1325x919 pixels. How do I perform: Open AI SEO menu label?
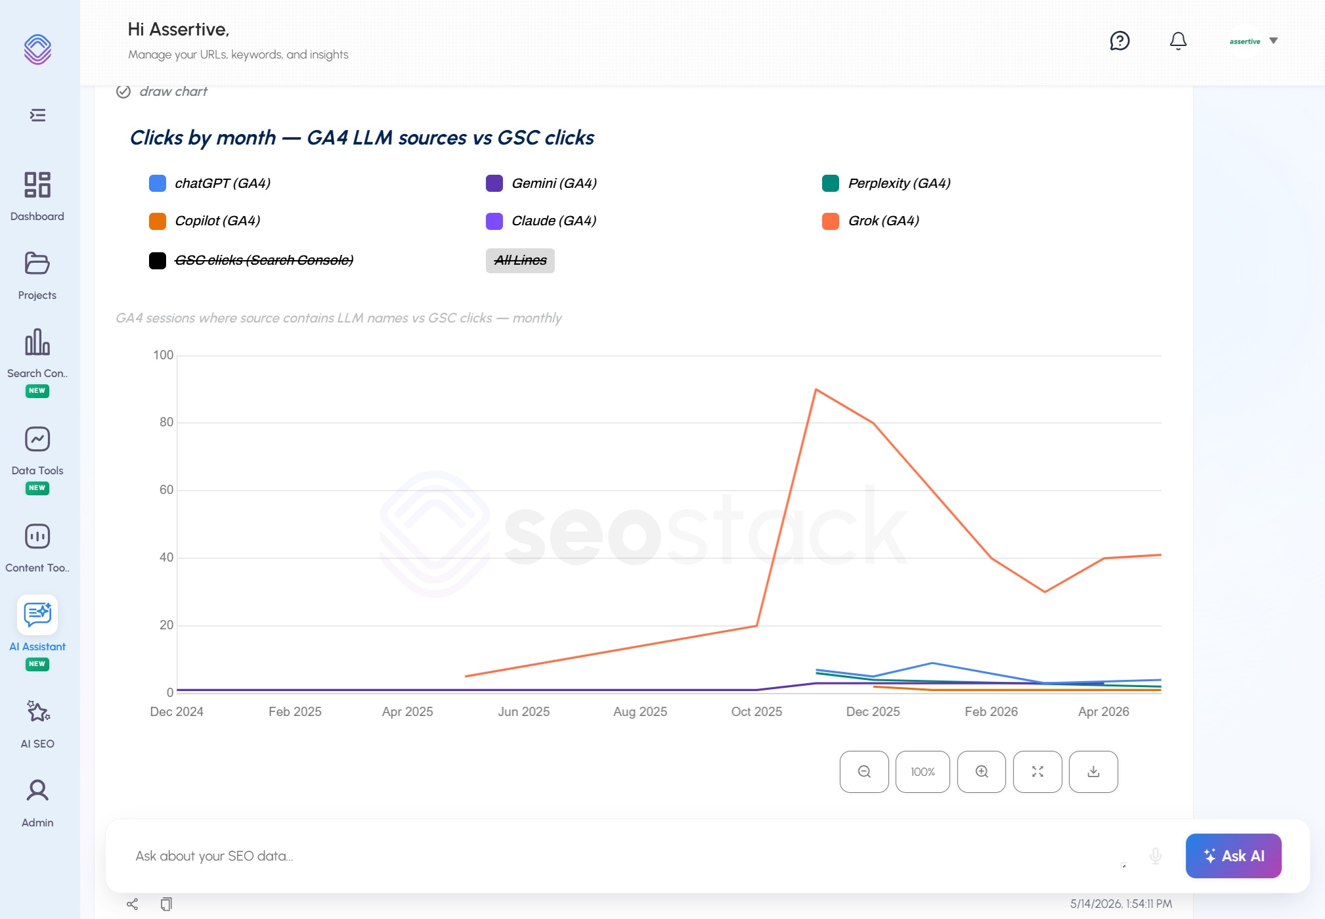click(x=37, y=744)
